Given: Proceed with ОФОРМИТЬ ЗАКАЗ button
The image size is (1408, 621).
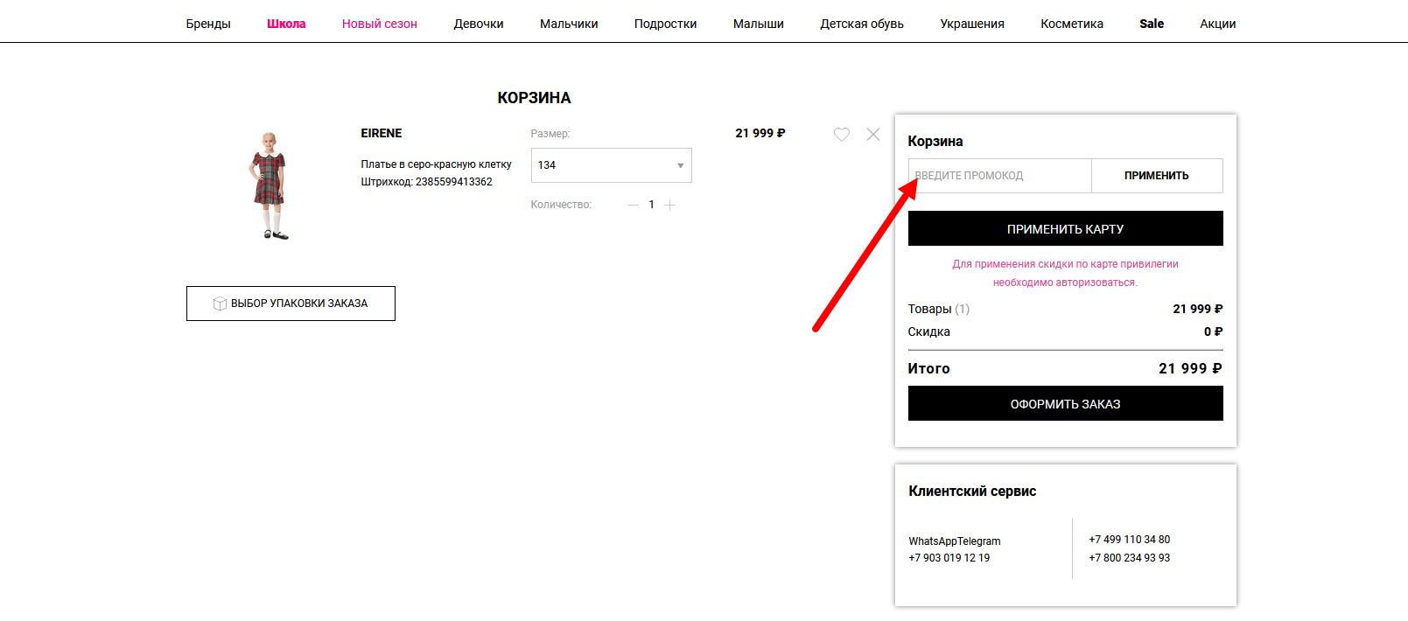Looking at the screenshot, I should click(1065, 404).
